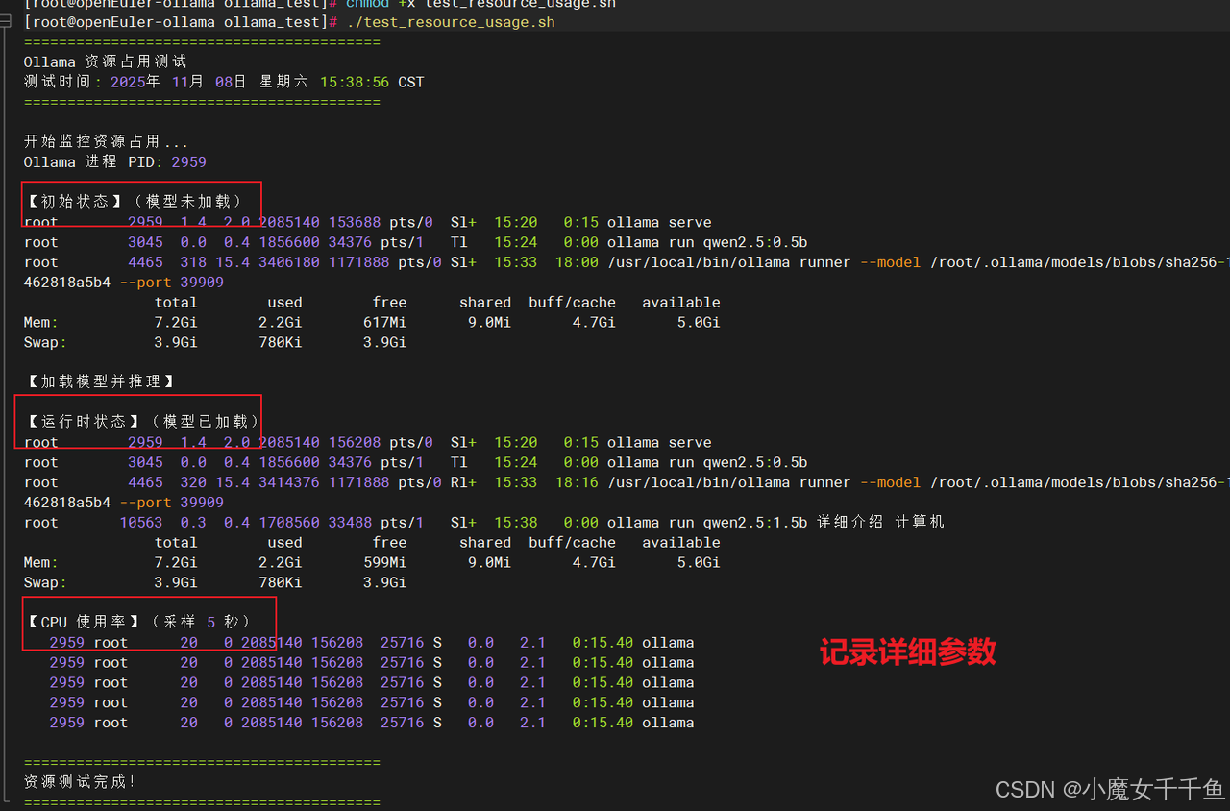This screenshot has height=811, width=1230.
Task: Click the '星期六' weekday text
Action: tap(284, 82)
